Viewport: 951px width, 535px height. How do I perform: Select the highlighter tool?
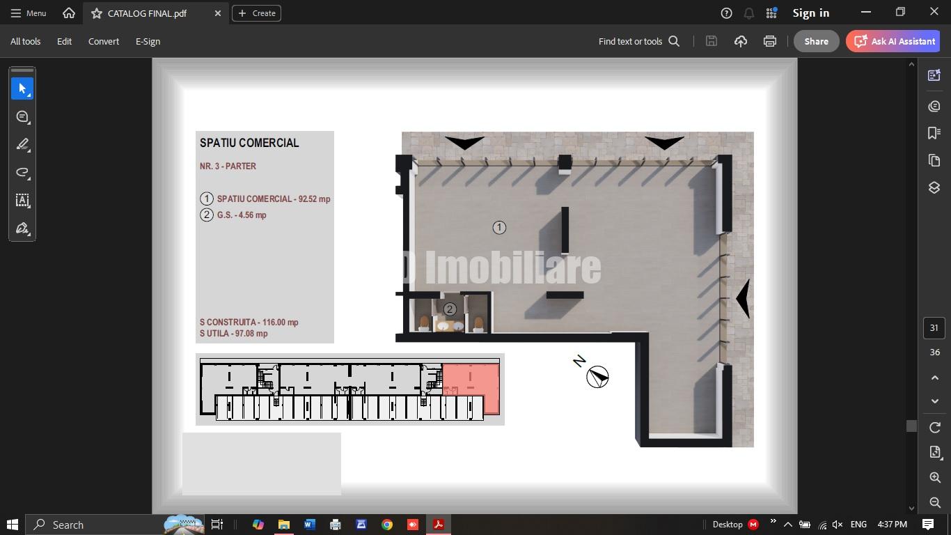tap(22, 144)
